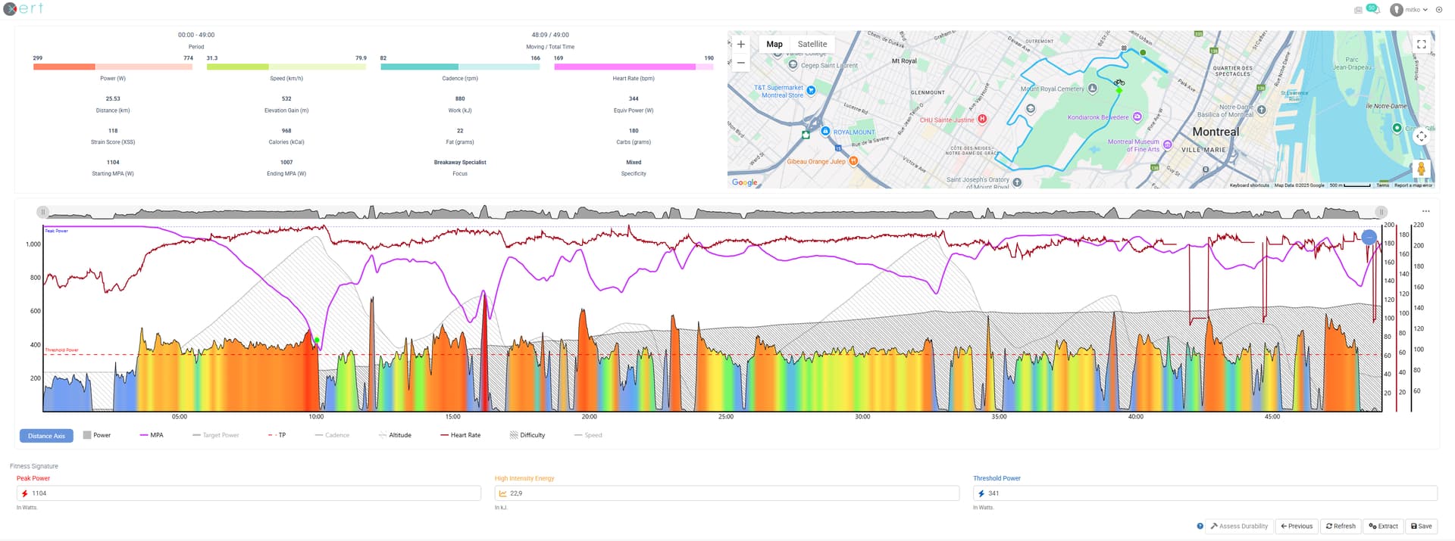Switch map to Satellite view

(x=812, y=45)
